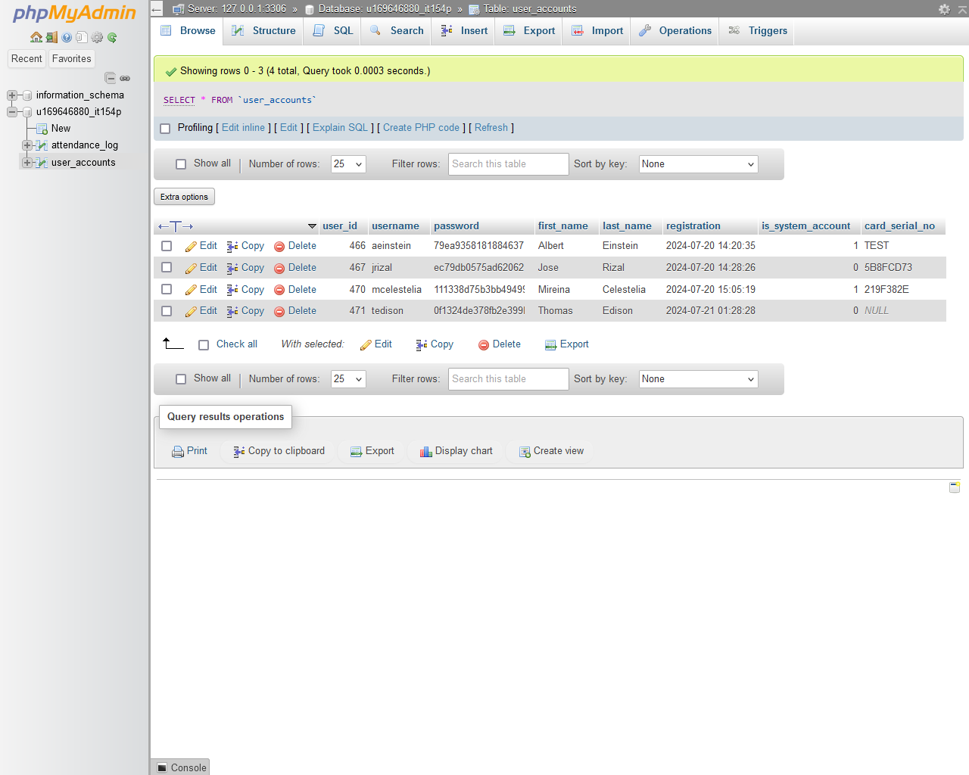Click the top Search this table field
The width and height of the screenshot is (969, 775).
pos(508,164)
